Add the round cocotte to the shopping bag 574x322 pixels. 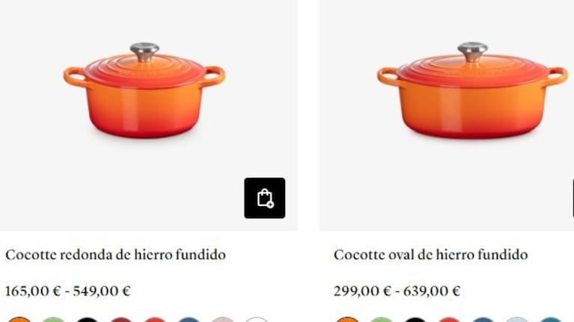265,198
